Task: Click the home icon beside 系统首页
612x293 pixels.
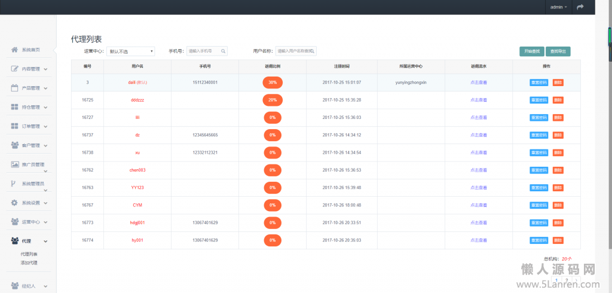Action: [14, 50]
